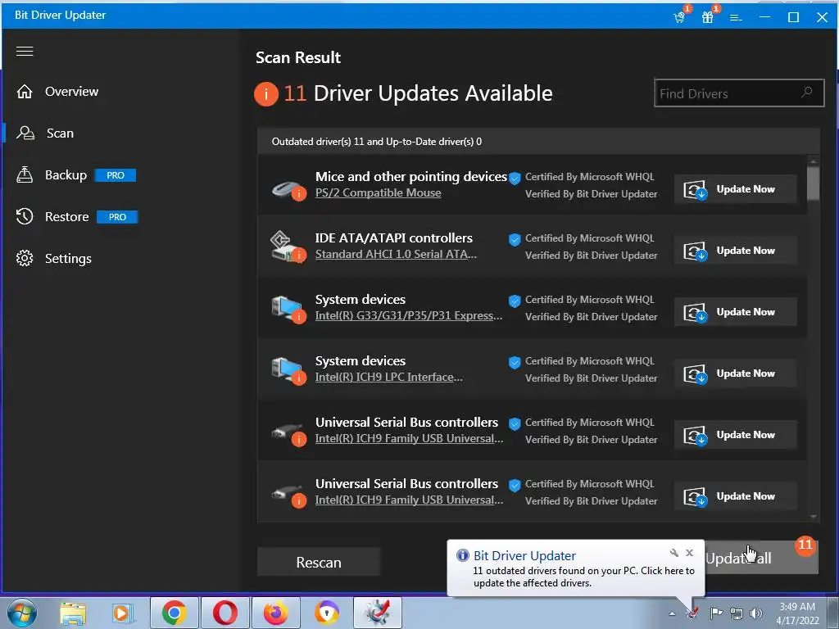Click the scroll down arrow of driver list
This screenshot has height=629, width=839.
pyautogui.click(x=814, y=517)
